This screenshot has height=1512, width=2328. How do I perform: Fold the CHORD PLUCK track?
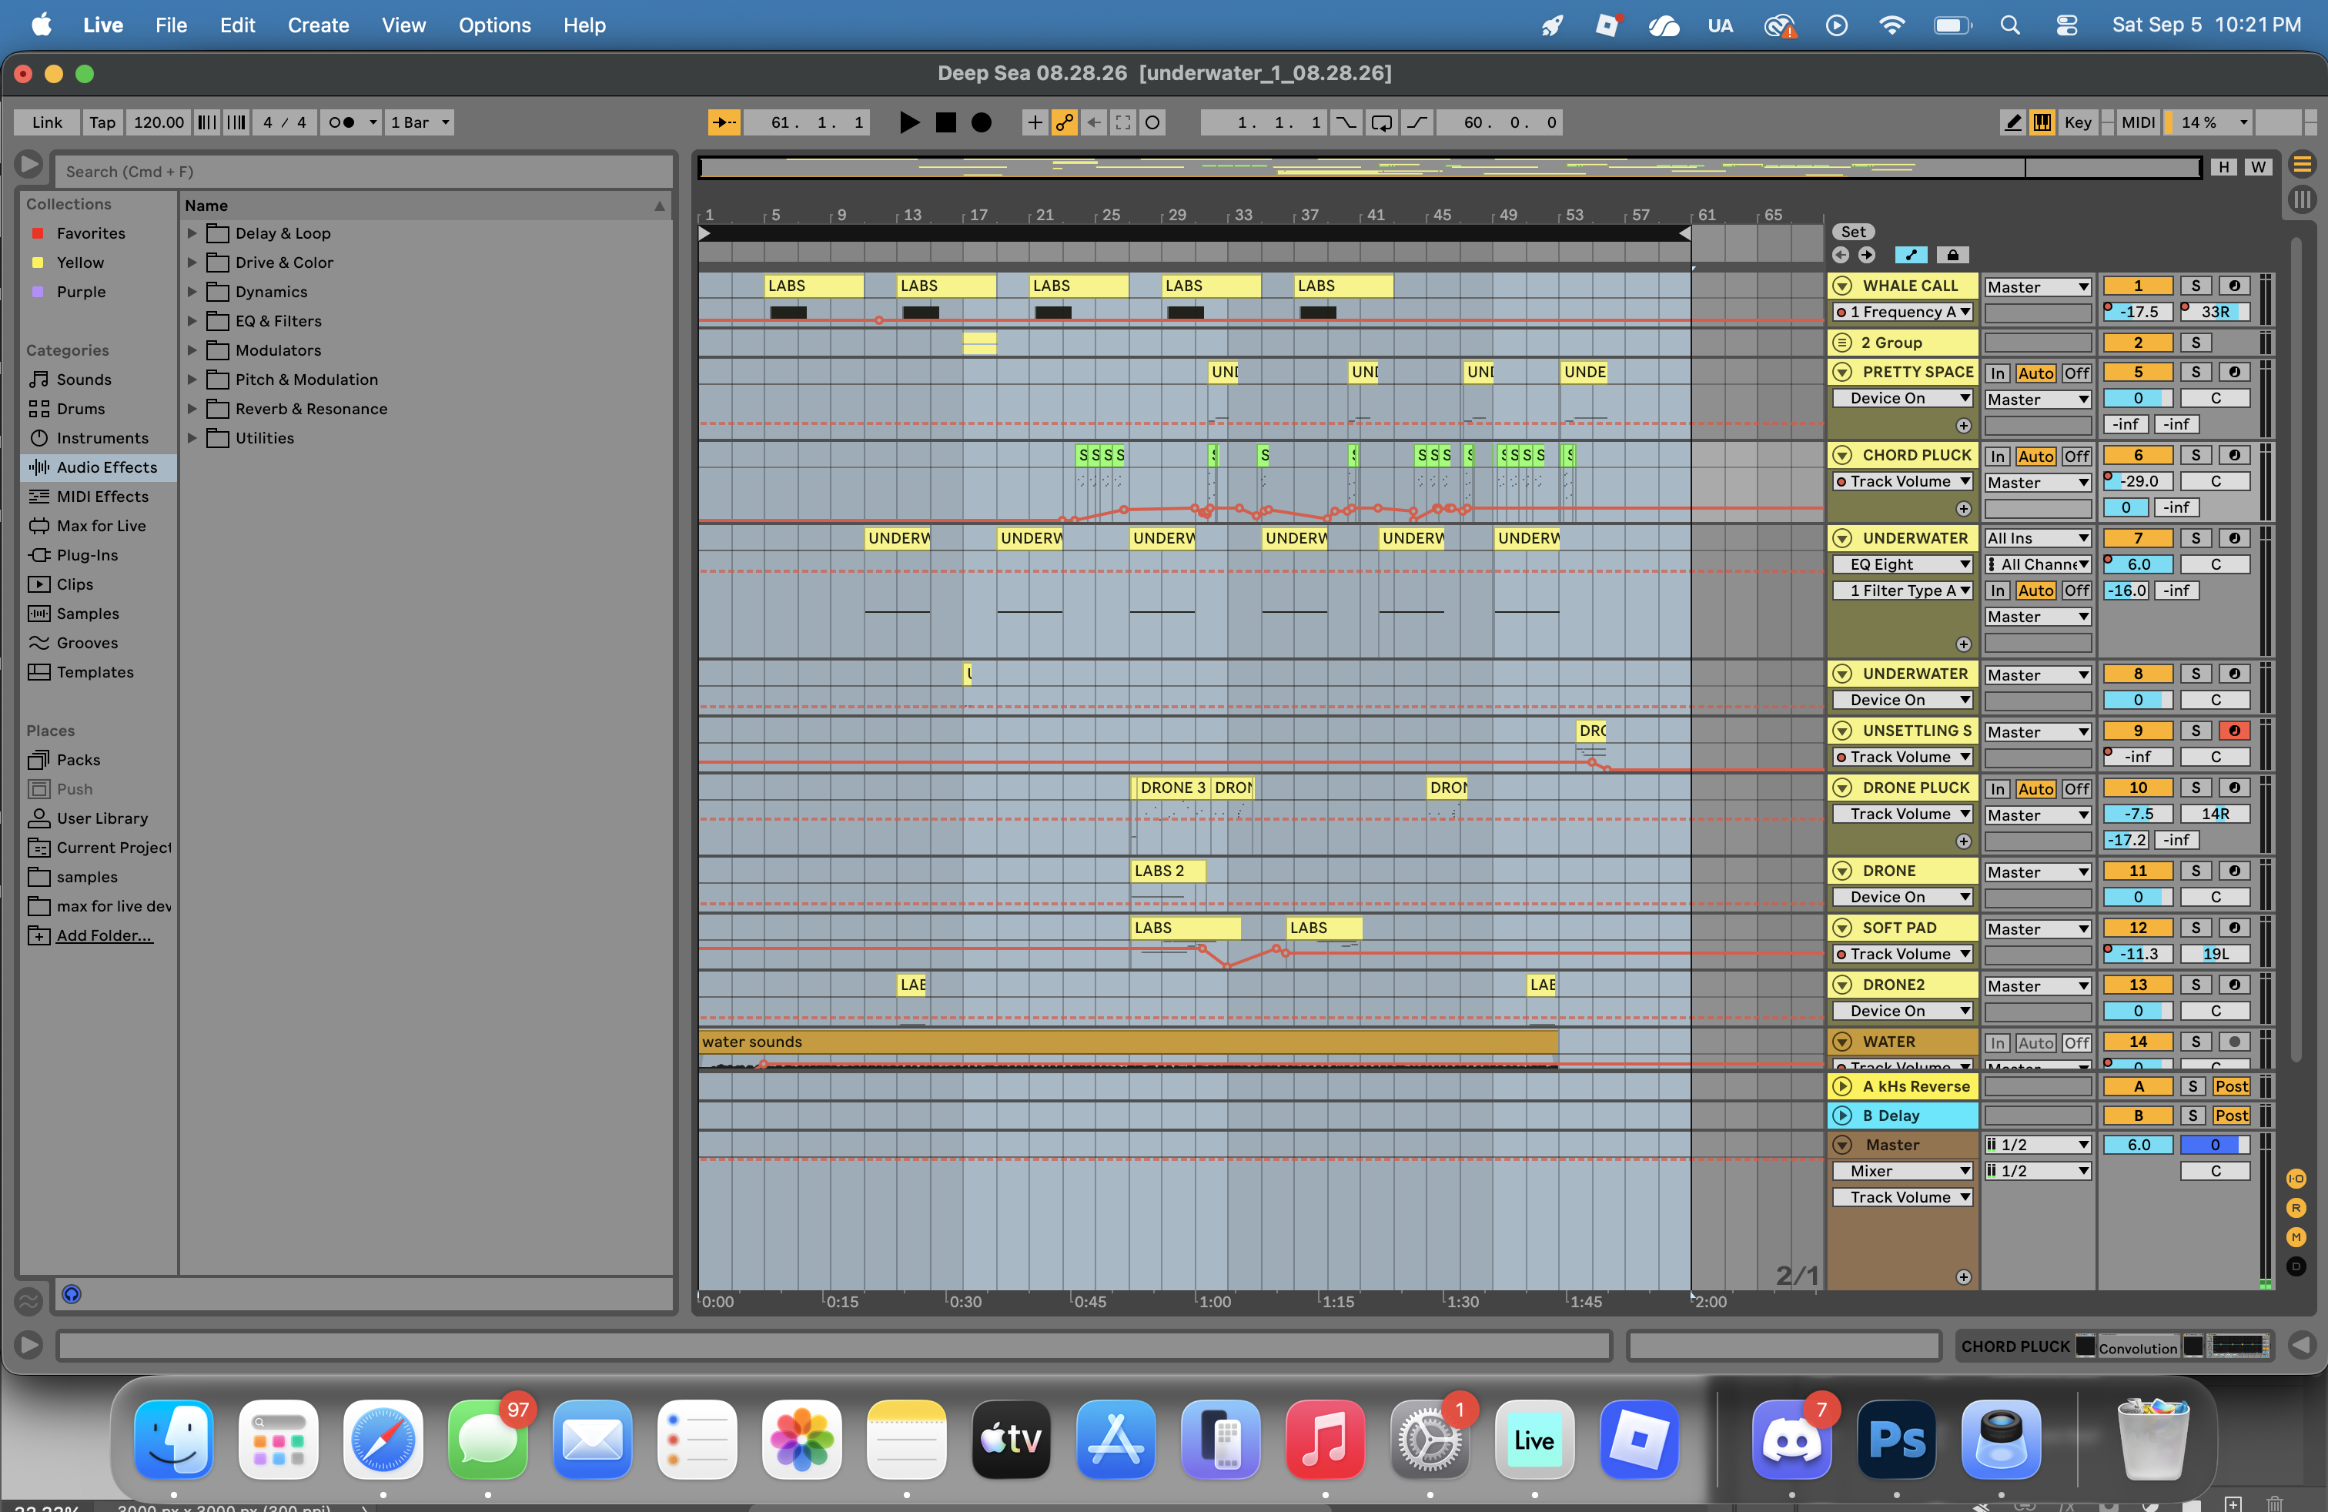[1843, 455]
